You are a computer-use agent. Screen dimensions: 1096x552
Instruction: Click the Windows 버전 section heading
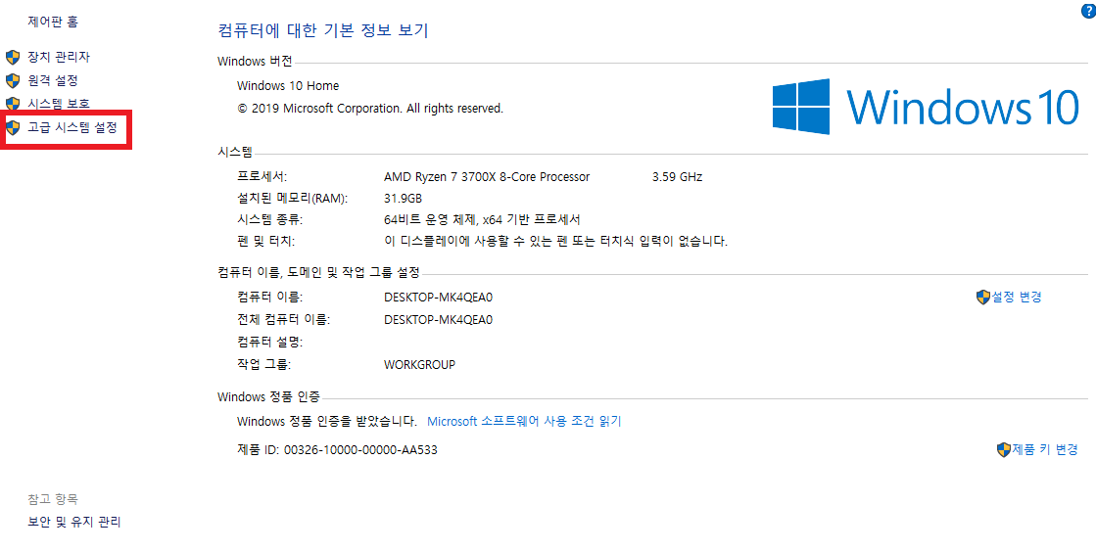pyautogui.click(x=255, y=62)
